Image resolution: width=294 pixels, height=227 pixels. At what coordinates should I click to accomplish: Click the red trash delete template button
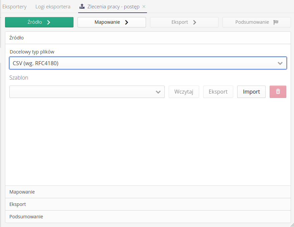278,92
